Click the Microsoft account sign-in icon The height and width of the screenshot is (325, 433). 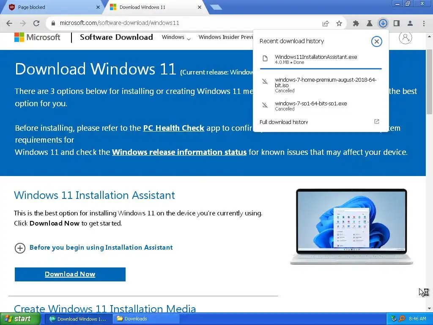pyautogui.click(x=406, y=38)
